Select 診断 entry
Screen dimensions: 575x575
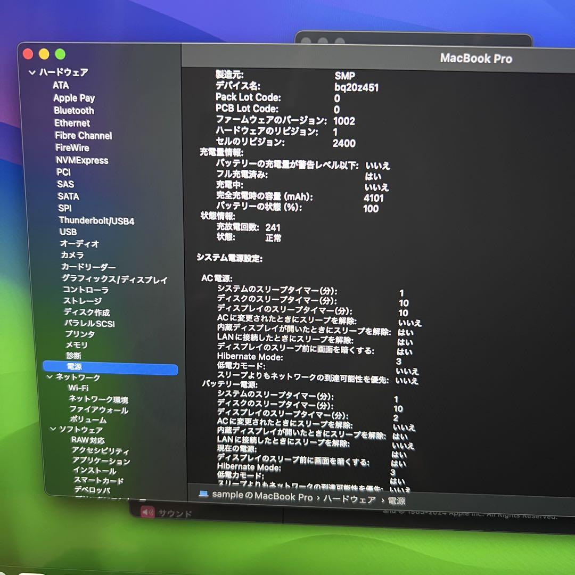(x=73, y=356)
